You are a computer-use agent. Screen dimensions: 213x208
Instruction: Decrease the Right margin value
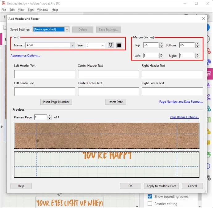click(x=197, y=57)
